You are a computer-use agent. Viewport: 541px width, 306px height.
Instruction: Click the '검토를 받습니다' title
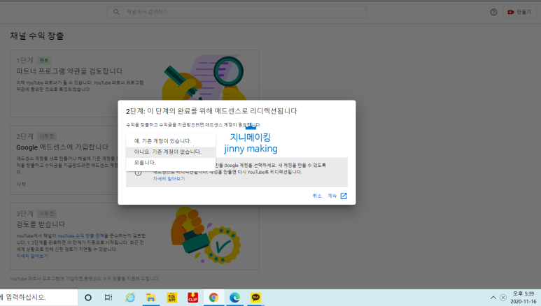click(x=41, y=224)
